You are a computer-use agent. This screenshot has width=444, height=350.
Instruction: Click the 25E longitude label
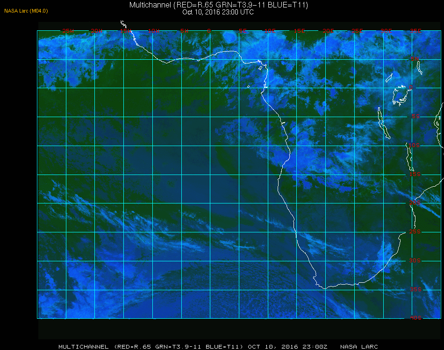357,31
